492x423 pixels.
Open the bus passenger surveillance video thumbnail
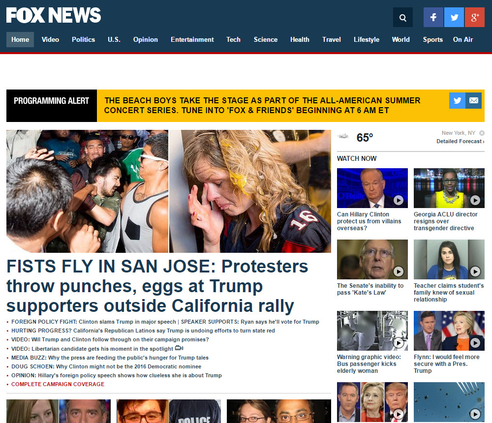372,331
